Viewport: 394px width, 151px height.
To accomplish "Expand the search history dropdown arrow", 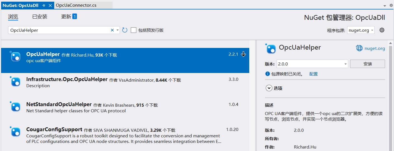I will coord(117,30).
